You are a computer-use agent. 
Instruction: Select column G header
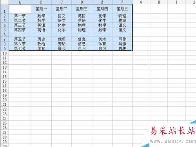click(141, 2)
